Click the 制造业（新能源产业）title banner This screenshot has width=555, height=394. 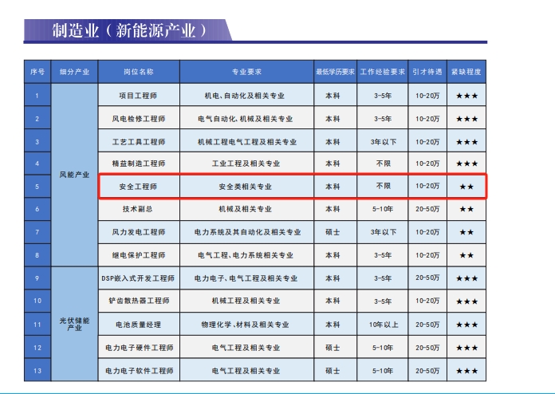coord(128,30)
